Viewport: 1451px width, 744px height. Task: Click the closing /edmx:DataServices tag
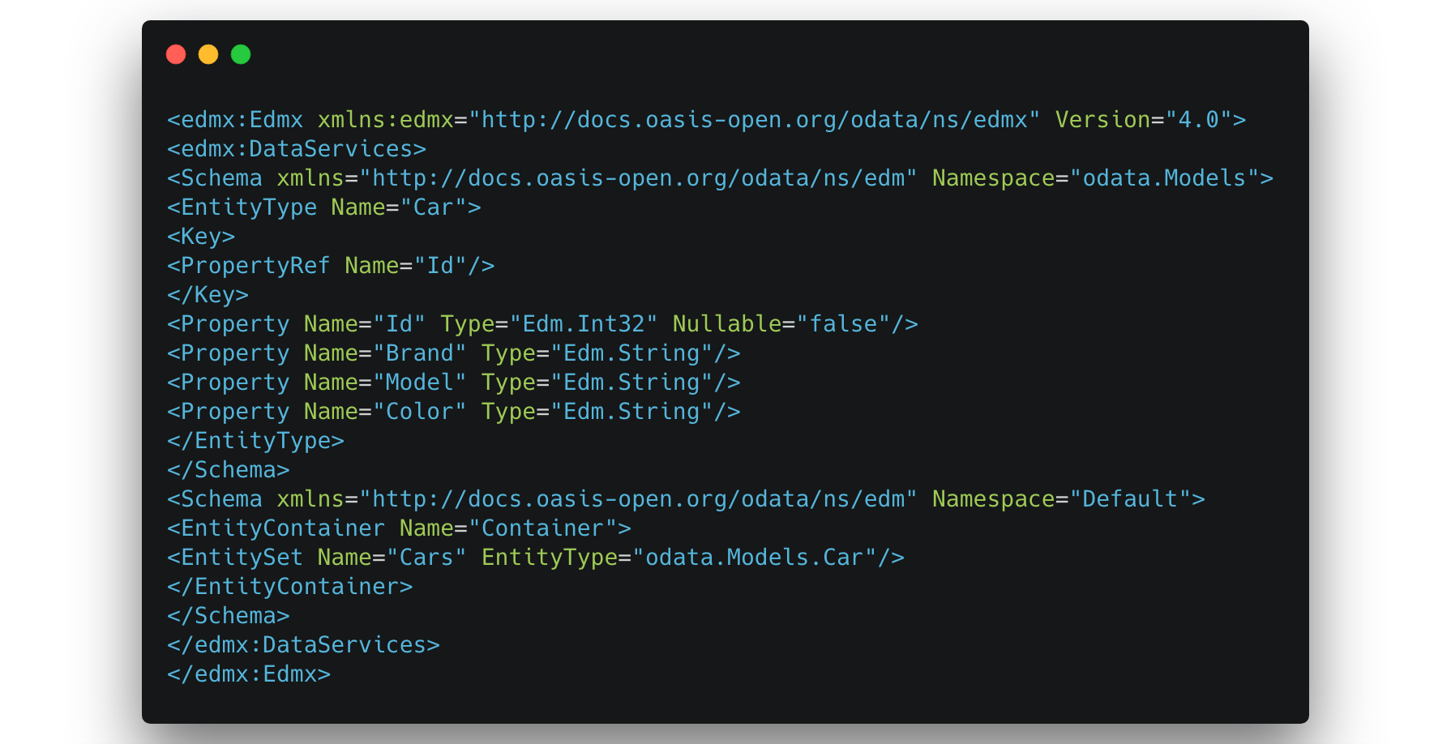[x=303, y=645]
